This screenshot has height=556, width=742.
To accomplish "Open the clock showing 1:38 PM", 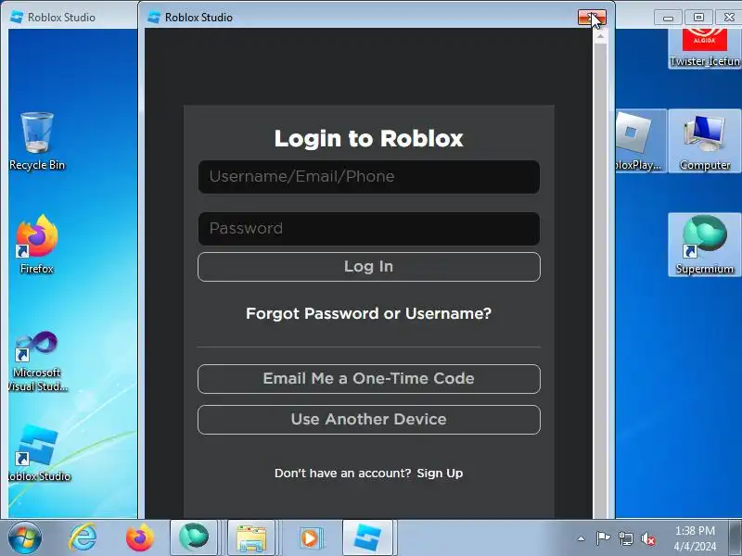I will pos(695,538).
